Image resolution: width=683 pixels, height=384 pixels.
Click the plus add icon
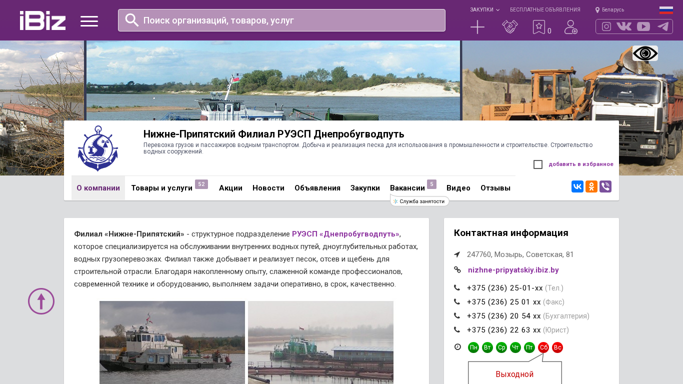pos(477,27)
